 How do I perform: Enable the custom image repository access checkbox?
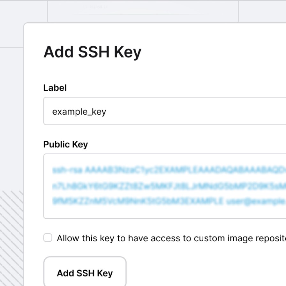pyautogui.click(x=48, y=238)
